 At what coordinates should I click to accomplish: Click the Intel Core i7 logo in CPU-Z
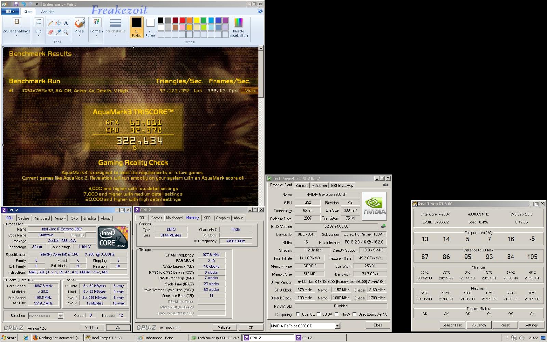pos(113,237)
